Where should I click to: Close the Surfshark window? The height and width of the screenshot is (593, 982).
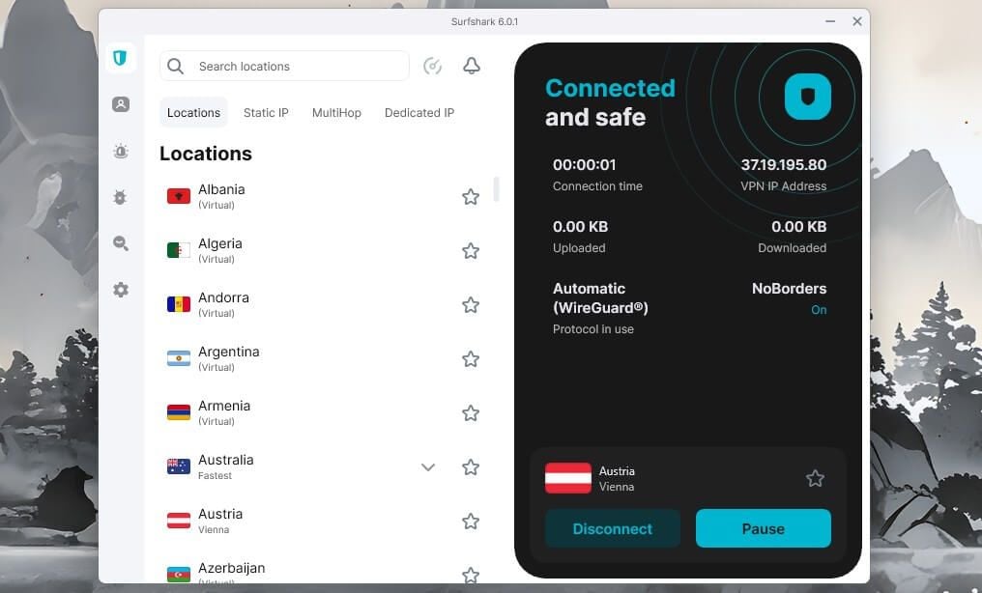(x=856, y=21)
